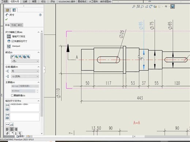190x142 pixels.
Task: Open the tolerance type dropdown showing 无
Action: coord(25,71)
